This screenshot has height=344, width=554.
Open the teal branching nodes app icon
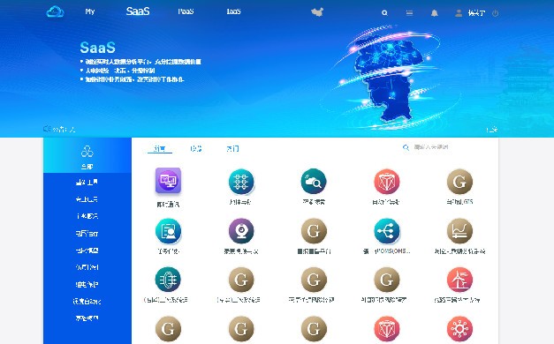point(387,231)
